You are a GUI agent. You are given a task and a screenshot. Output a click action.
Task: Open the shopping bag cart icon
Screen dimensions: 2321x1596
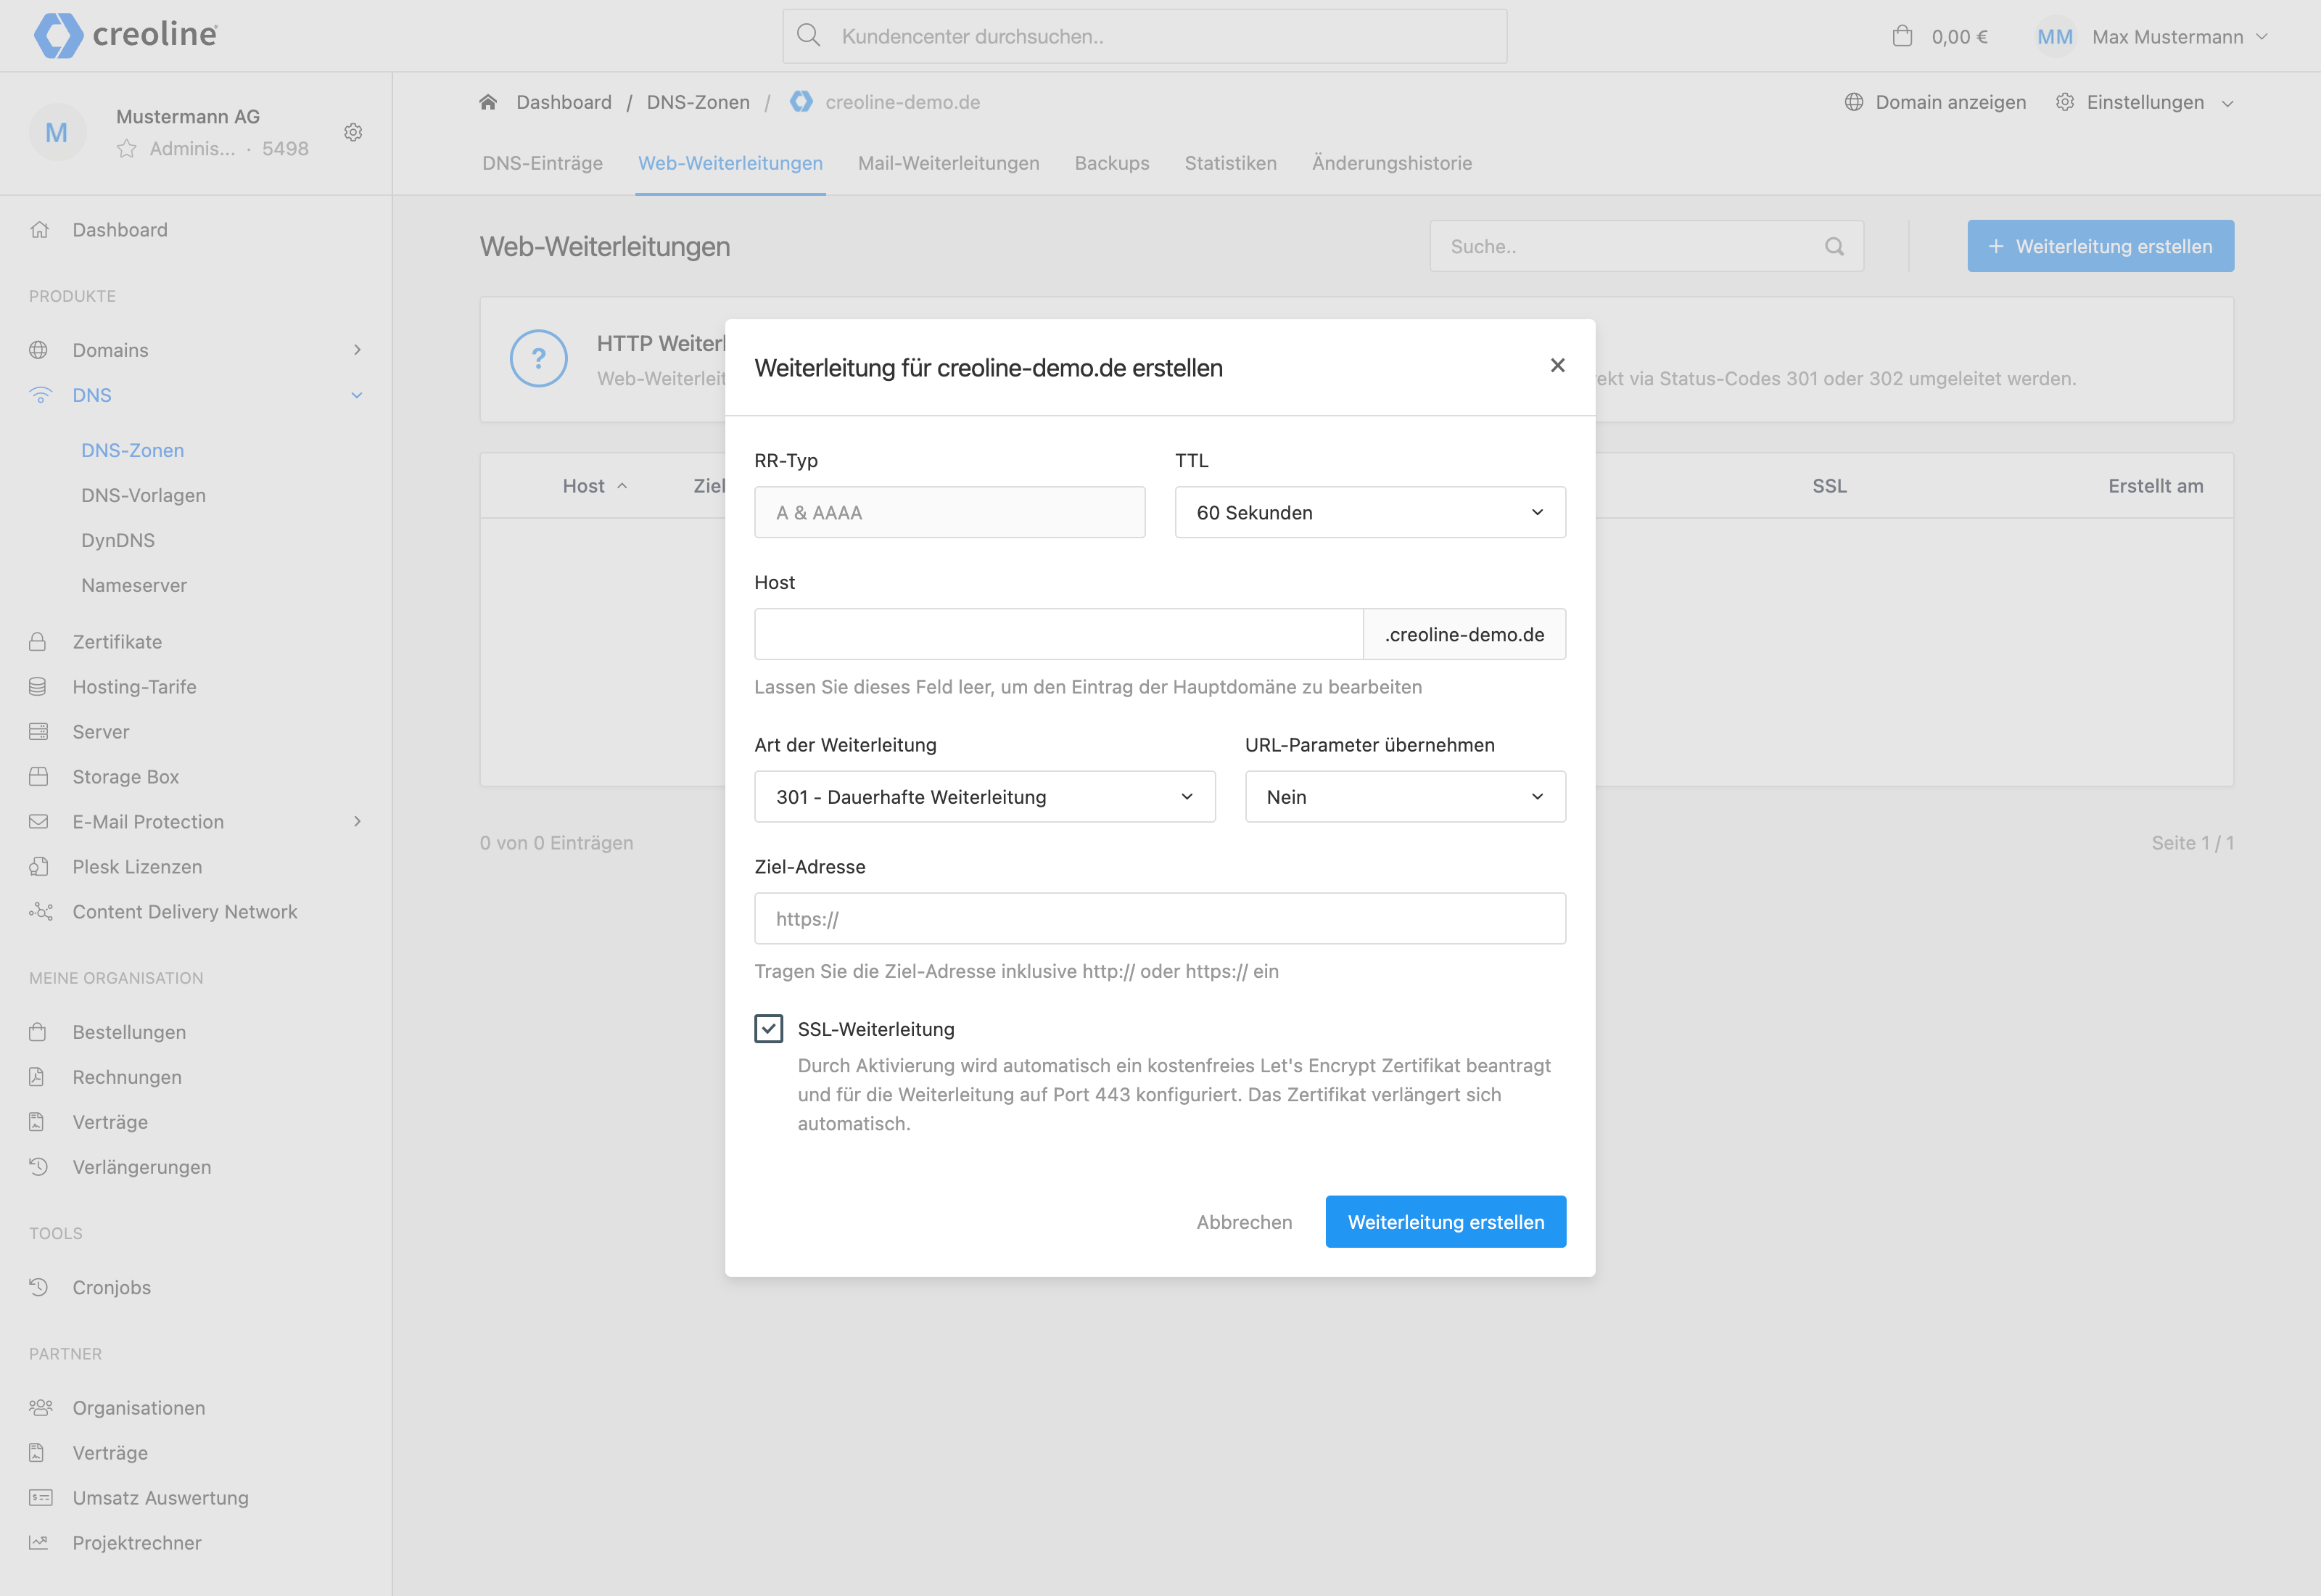click(x=1902, y=36)
